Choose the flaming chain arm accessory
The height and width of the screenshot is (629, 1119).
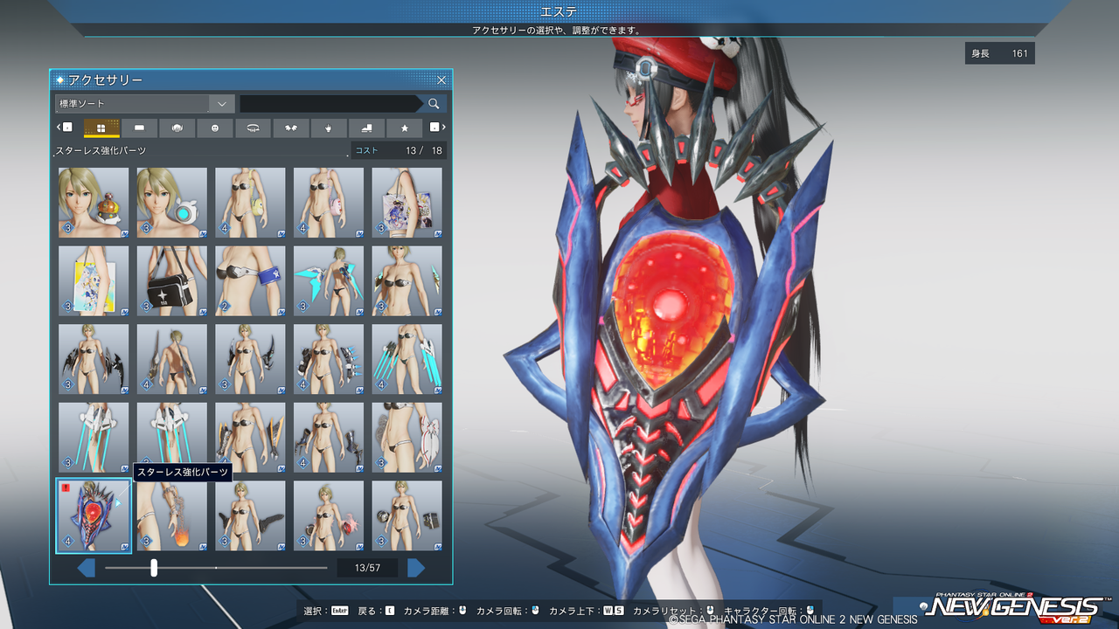[171, 515]
